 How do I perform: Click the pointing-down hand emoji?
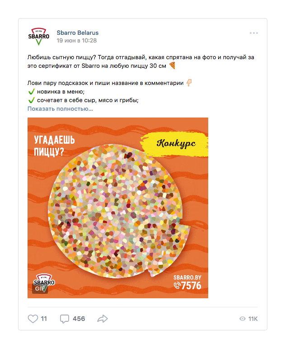click(x=189, y=83)
